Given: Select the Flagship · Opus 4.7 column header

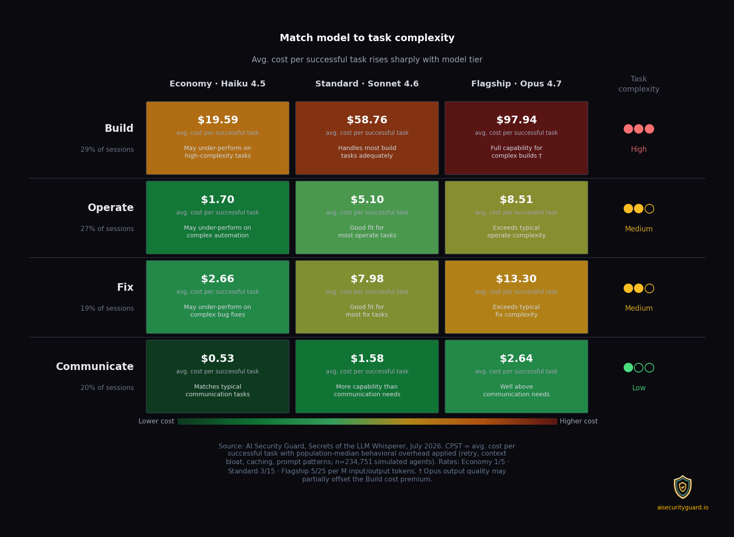Looking at the screenshot, I should click(x=516, y=83).
